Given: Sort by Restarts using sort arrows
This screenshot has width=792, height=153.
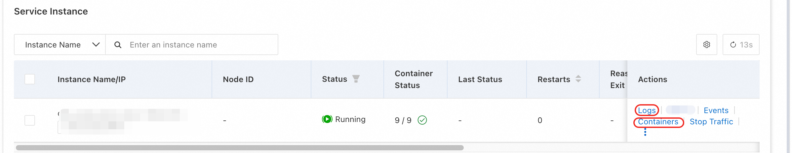Looking at the screenshot, I should (578, 79).
